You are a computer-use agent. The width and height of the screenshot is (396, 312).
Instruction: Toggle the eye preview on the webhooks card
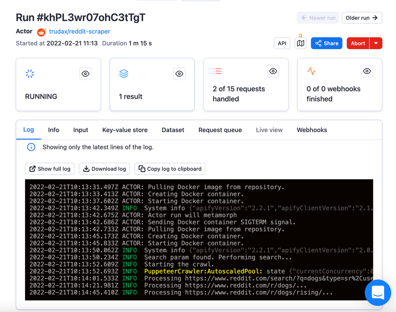pyautogui.click(x=367, y=71)
